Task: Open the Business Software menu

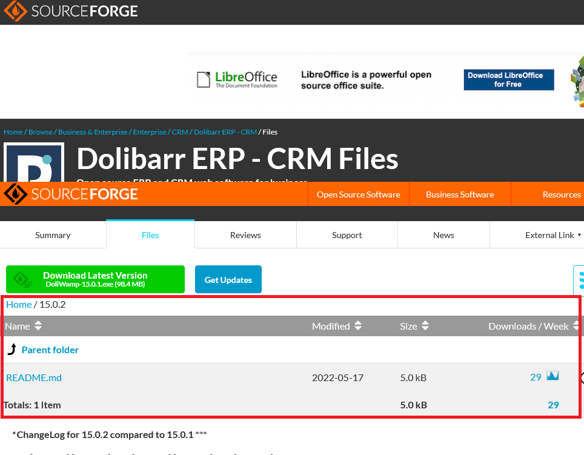Action: coord(460,194)
